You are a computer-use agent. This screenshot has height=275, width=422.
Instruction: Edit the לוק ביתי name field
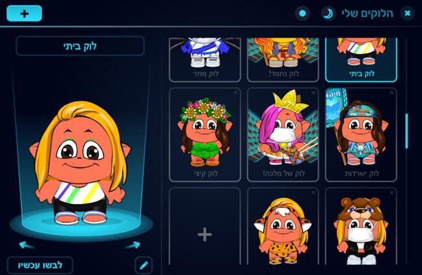[x=80, y=46]
